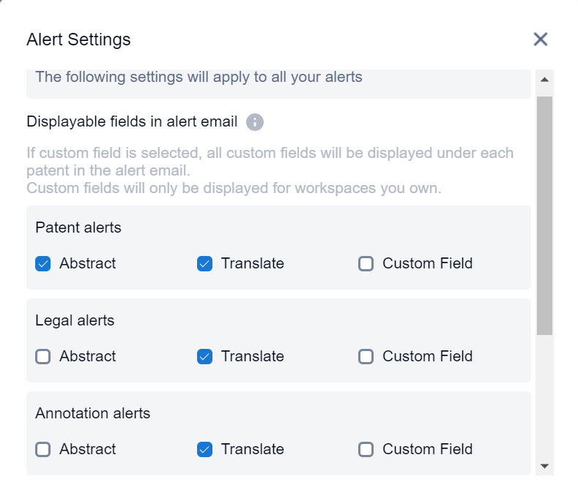Viewport: 578px width, 482px height.
Task: Tick Custom Field under Legal alerts
Action: 366,357
